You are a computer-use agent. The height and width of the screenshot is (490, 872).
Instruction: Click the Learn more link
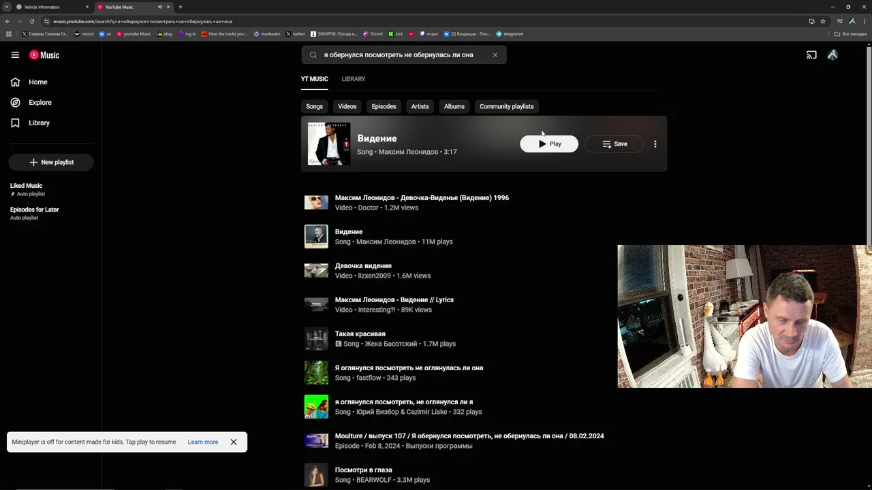click(x=203, y=442)
